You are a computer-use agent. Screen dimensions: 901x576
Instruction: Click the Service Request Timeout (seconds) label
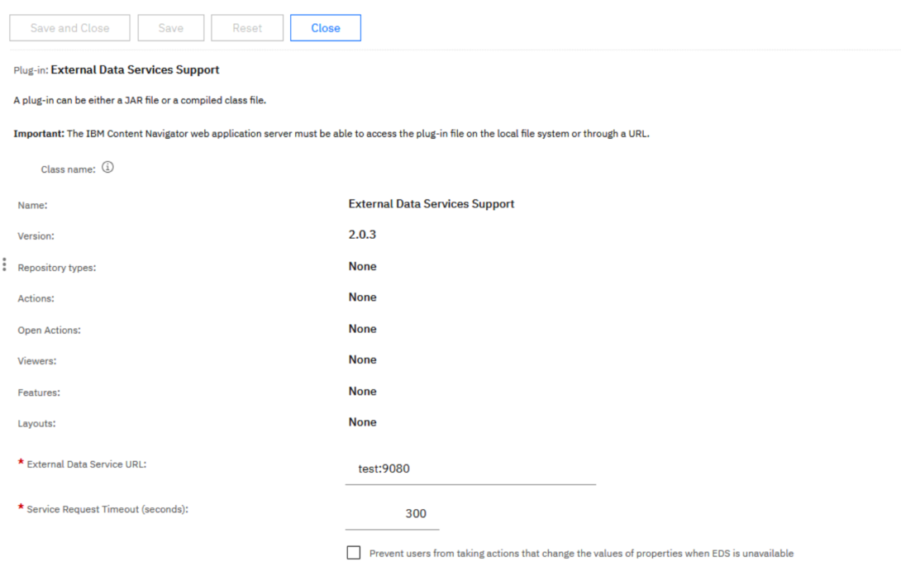(107, 509)
